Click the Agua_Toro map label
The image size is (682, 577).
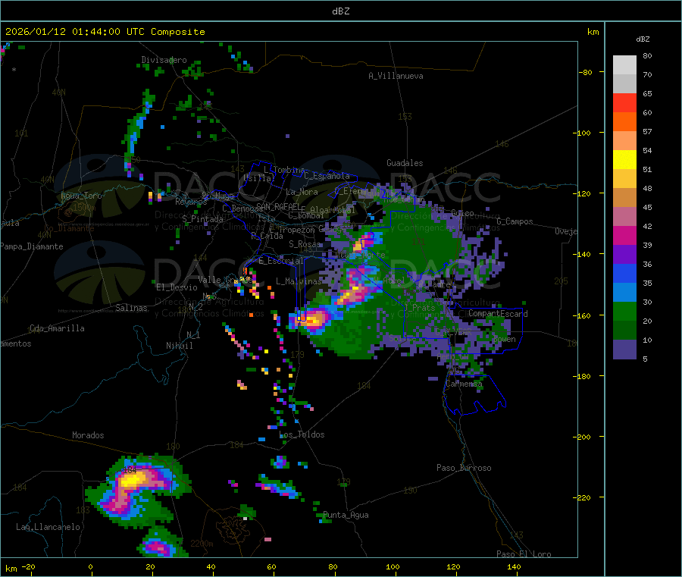[x=81, y=196]
